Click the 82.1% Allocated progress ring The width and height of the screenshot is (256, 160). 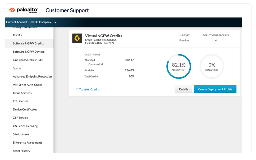click(x=179, y=66)
